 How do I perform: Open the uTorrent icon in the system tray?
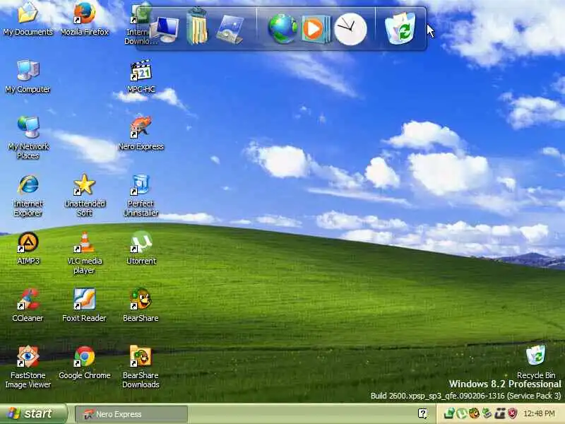462,413
